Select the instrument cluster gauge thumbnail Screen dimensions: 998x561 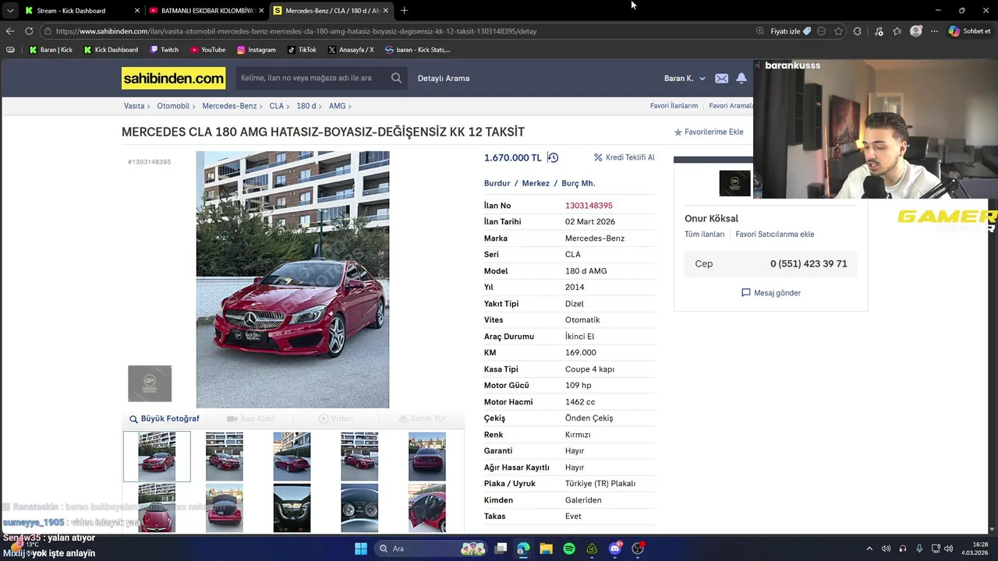(359, 508)
